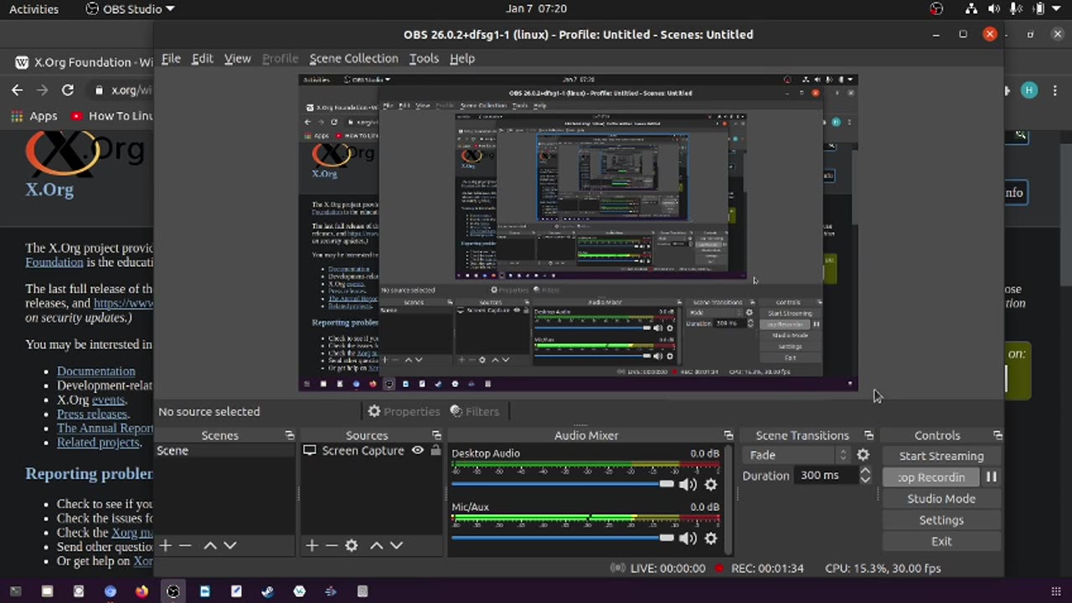Open the browser three-dot menu
Image resolution: width=1072 pixels, height=603 pixels.
(1054, 90)
